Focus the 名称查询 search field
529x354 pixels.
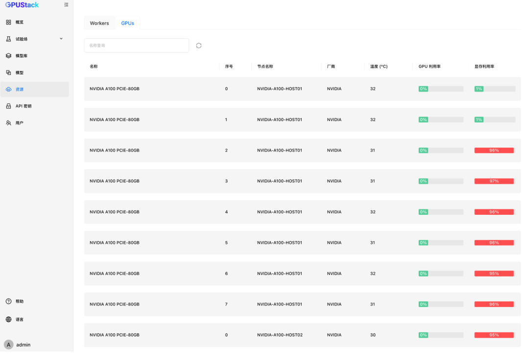click(x=136, y=45)
